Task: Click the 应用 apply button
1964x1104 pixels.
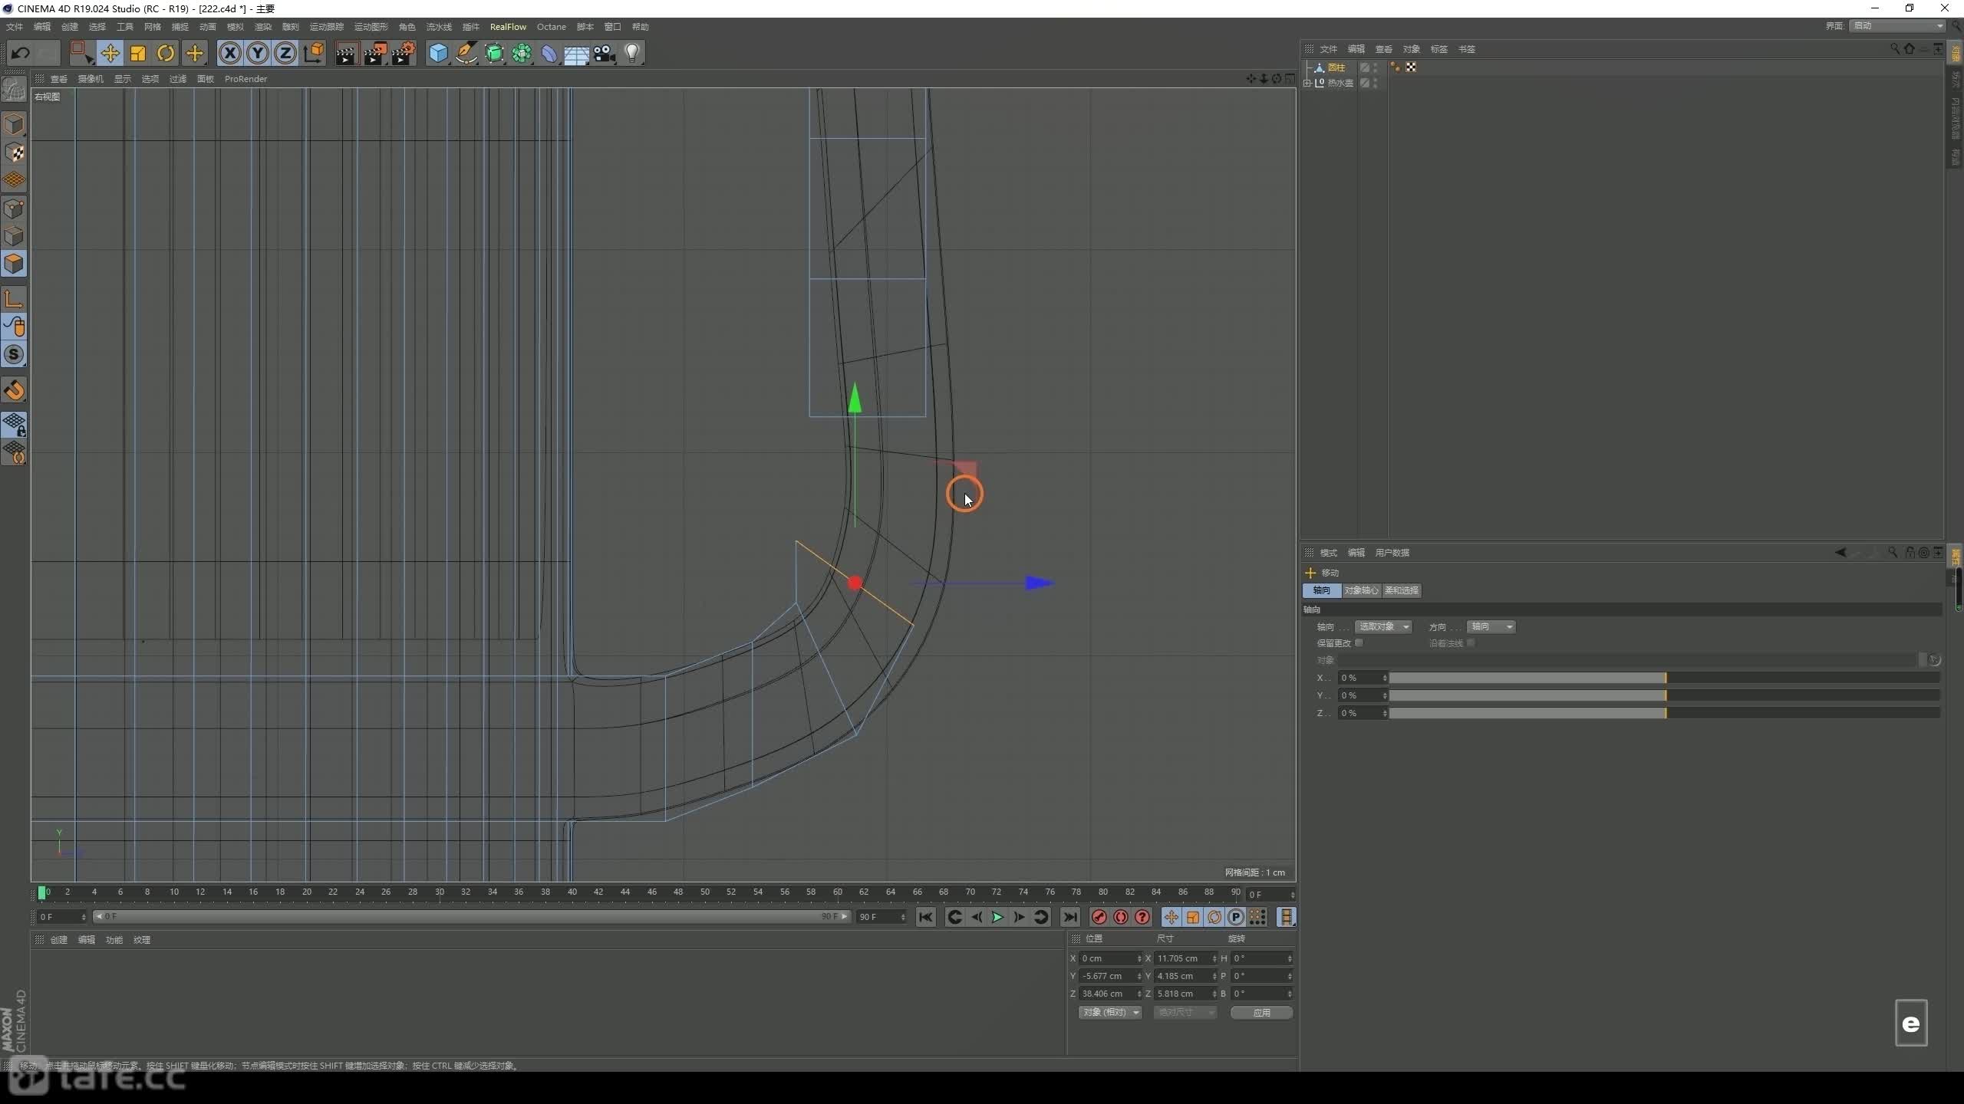Action: click(x=1261, y=1013)
